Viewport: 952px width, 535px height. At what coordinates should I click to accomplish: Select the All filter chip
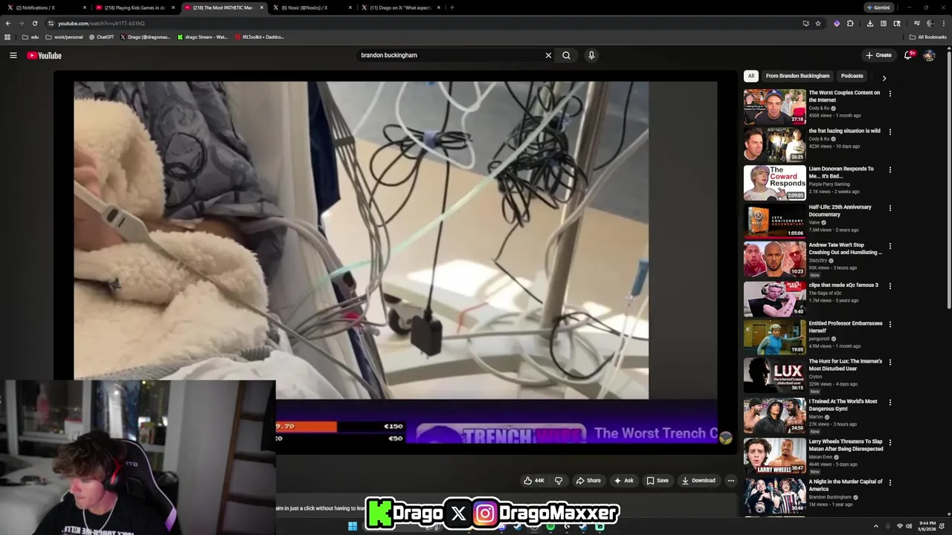[751, 76]
